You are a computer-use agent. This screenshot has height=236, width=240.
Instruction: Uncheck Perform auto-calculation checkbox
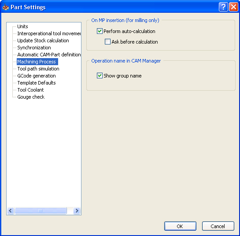(100, 31)
